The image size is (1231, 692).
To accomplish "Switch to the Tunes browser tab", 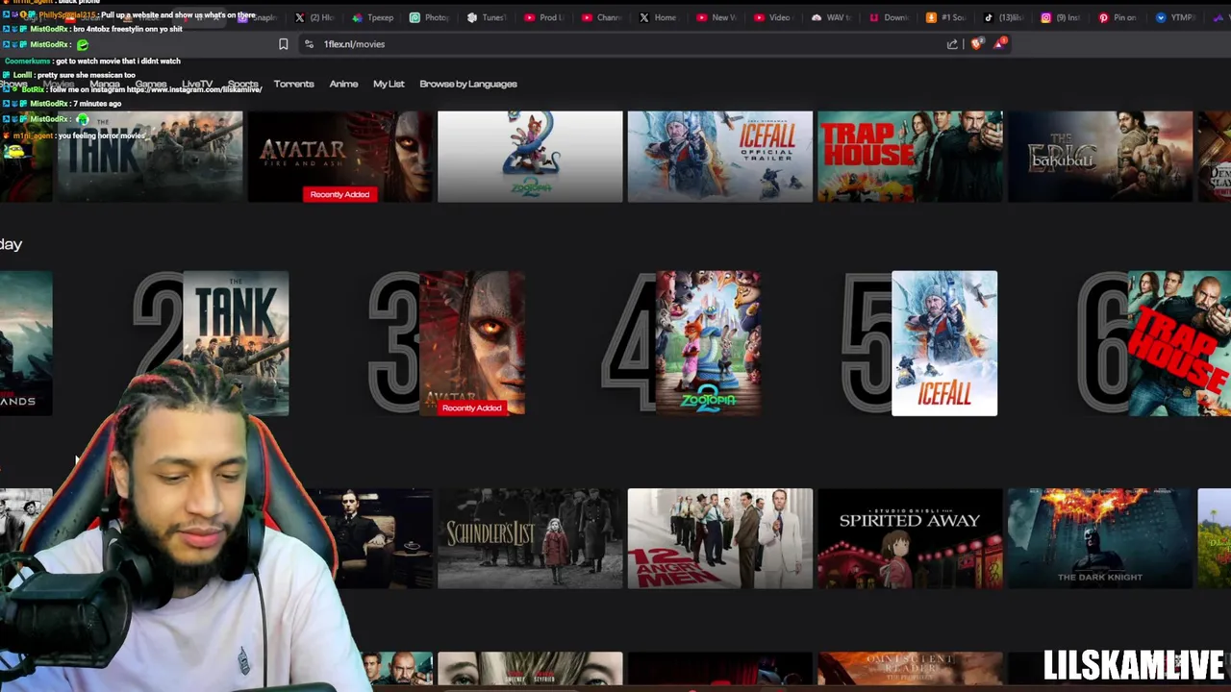I will pos(487,17).
